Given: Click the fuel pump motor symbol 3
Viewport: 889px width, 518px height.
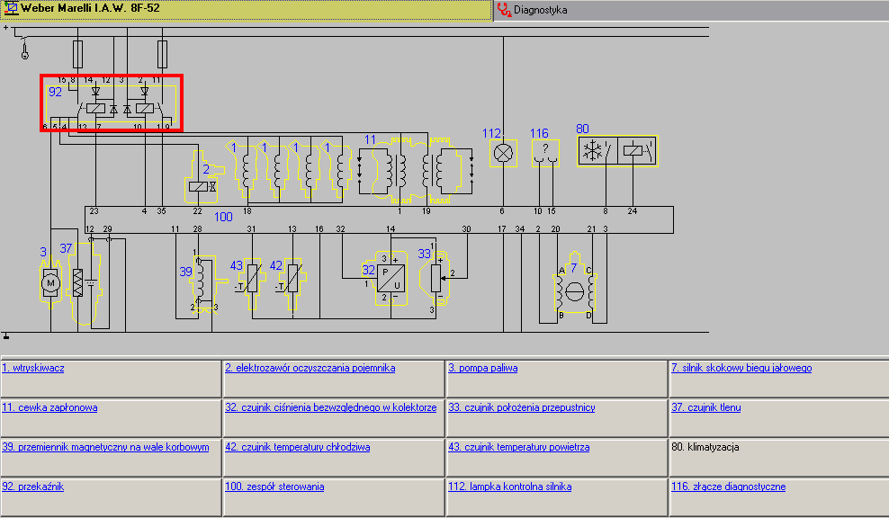Looking at the screenshot, I should (50, 282).
